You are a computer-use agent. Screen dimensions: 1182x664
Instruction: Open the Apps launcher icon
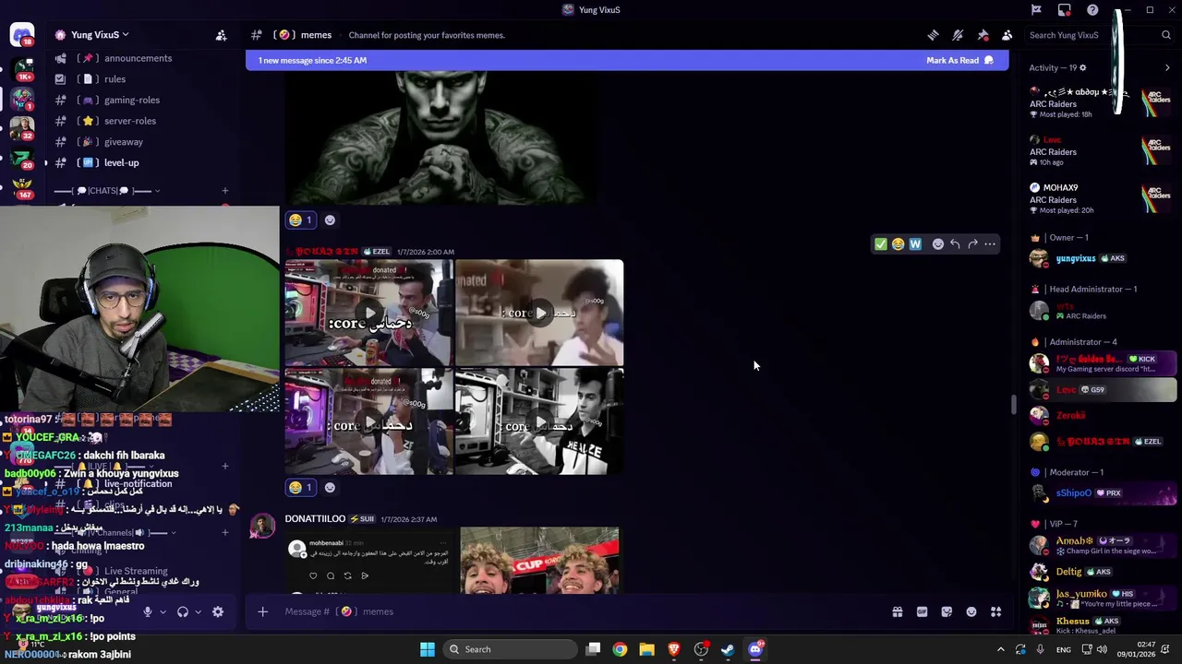(996, 611)
